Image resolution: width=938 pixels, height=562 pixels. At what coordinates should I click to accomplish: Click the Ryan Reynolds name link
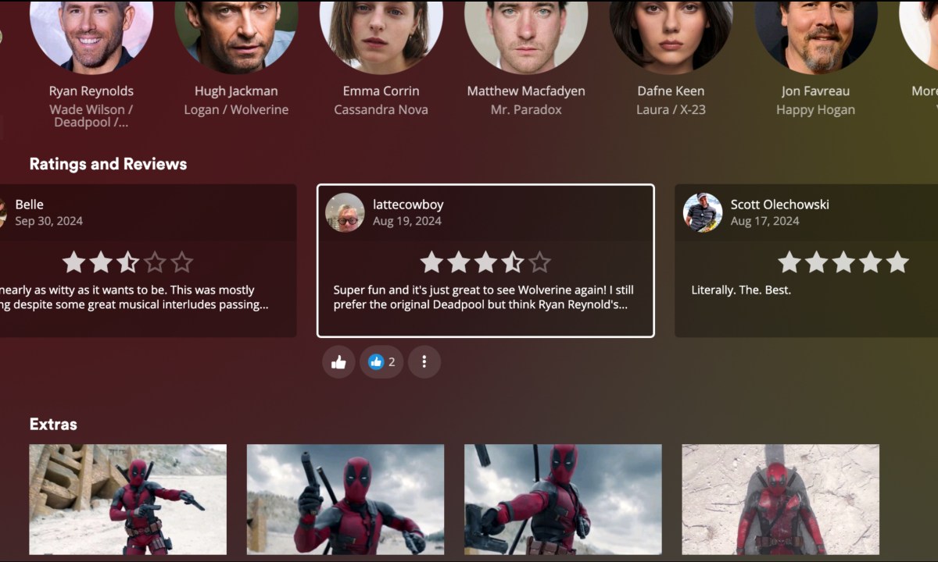(91, 91)
